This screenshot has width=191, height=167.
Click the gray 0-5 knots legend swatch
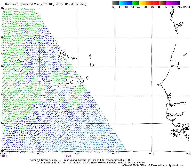click(116, 3)
